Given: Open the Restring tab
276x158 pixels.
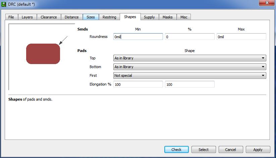Looking at the screenshot, I should (x=109, y=17).
